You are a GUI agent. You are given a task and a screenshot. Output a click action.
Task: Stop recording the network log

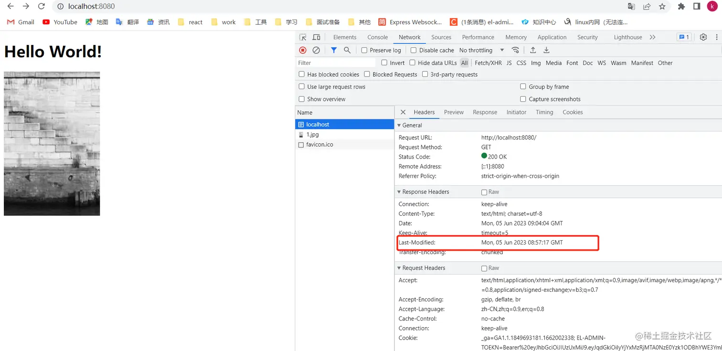303,50
